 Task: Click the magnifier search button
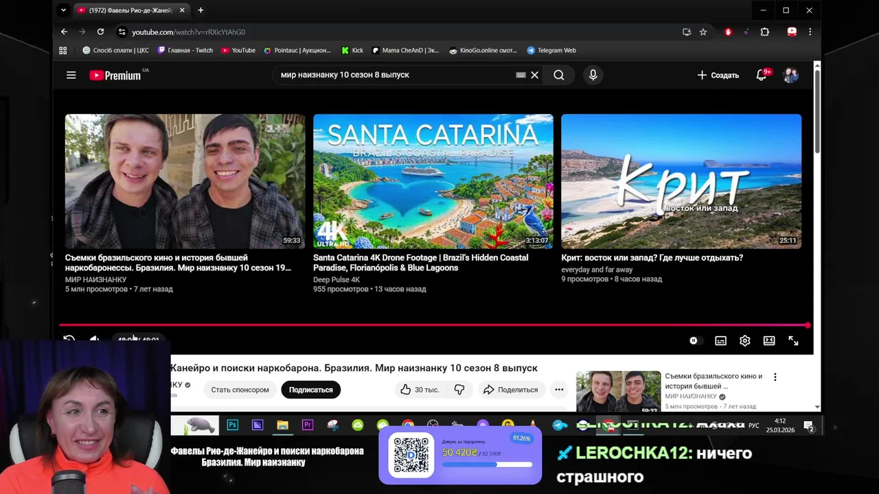559,75
